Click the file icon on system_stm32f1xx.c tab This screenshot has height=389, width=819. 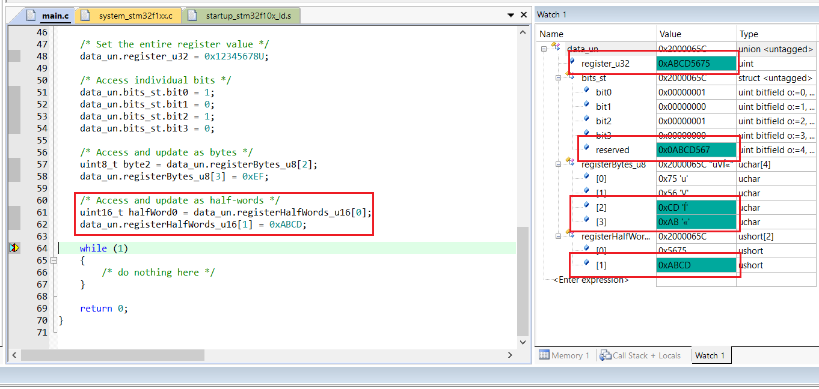[x=87, y=16]
